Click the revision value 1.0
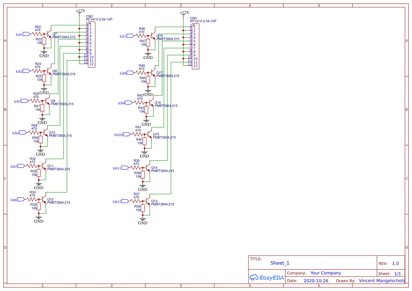The height and width of the screenshot is (291, 412). pos(395,263)
